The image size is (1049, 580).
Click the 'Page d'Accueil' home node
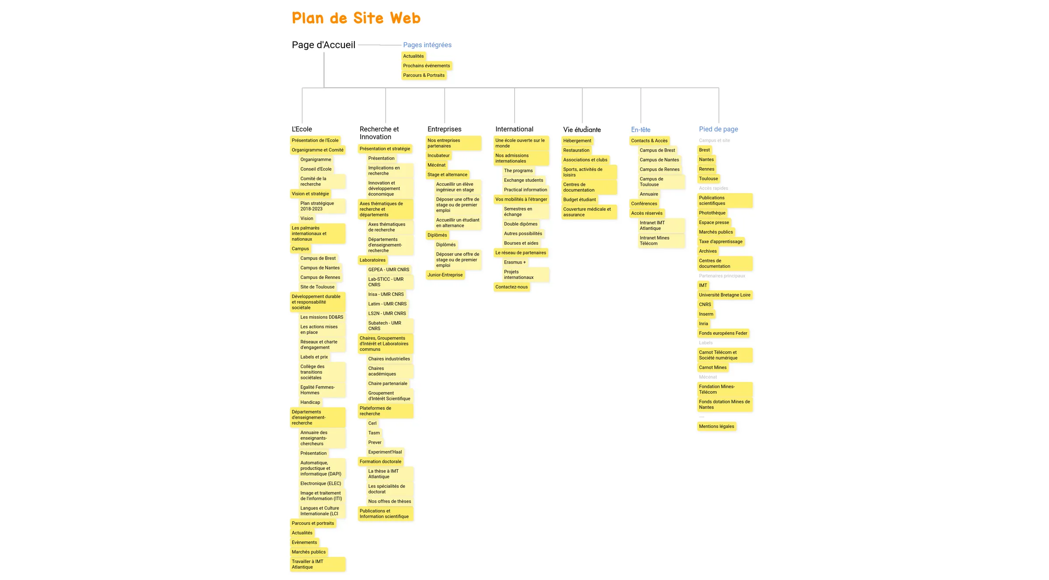(x=323, y=44)
